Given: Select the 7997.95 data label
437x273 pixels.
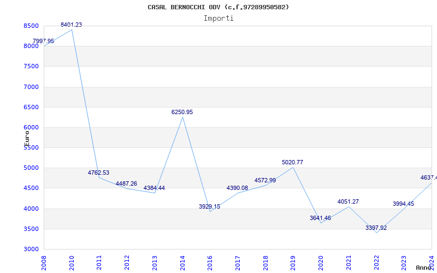Looking at the screenshot, I should pyautogui.click(x=44, y=41).
